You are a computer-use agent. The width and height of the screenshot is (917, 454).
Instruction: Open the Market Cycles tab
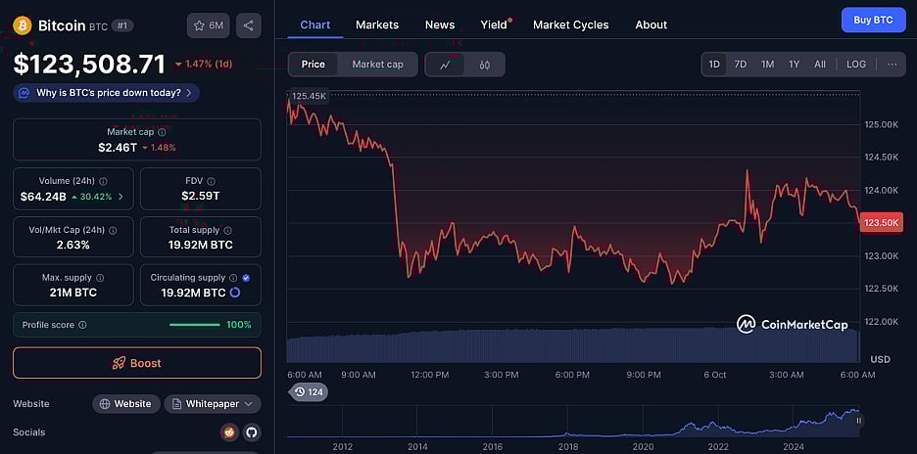coord(571,24)
